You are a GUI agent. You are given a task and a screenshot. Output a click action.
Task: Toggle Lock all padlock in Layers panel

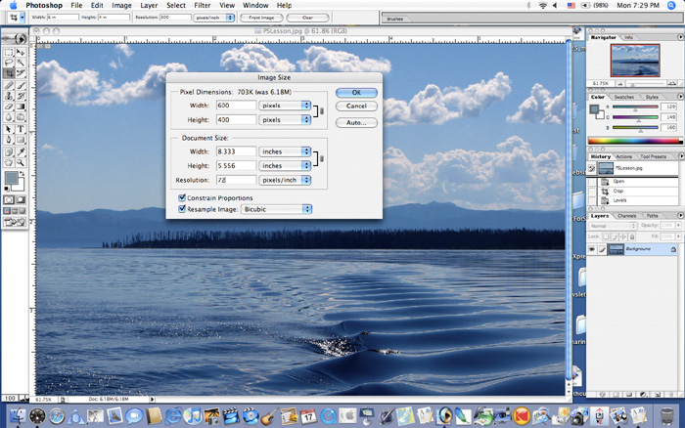[x=632, y=236]
